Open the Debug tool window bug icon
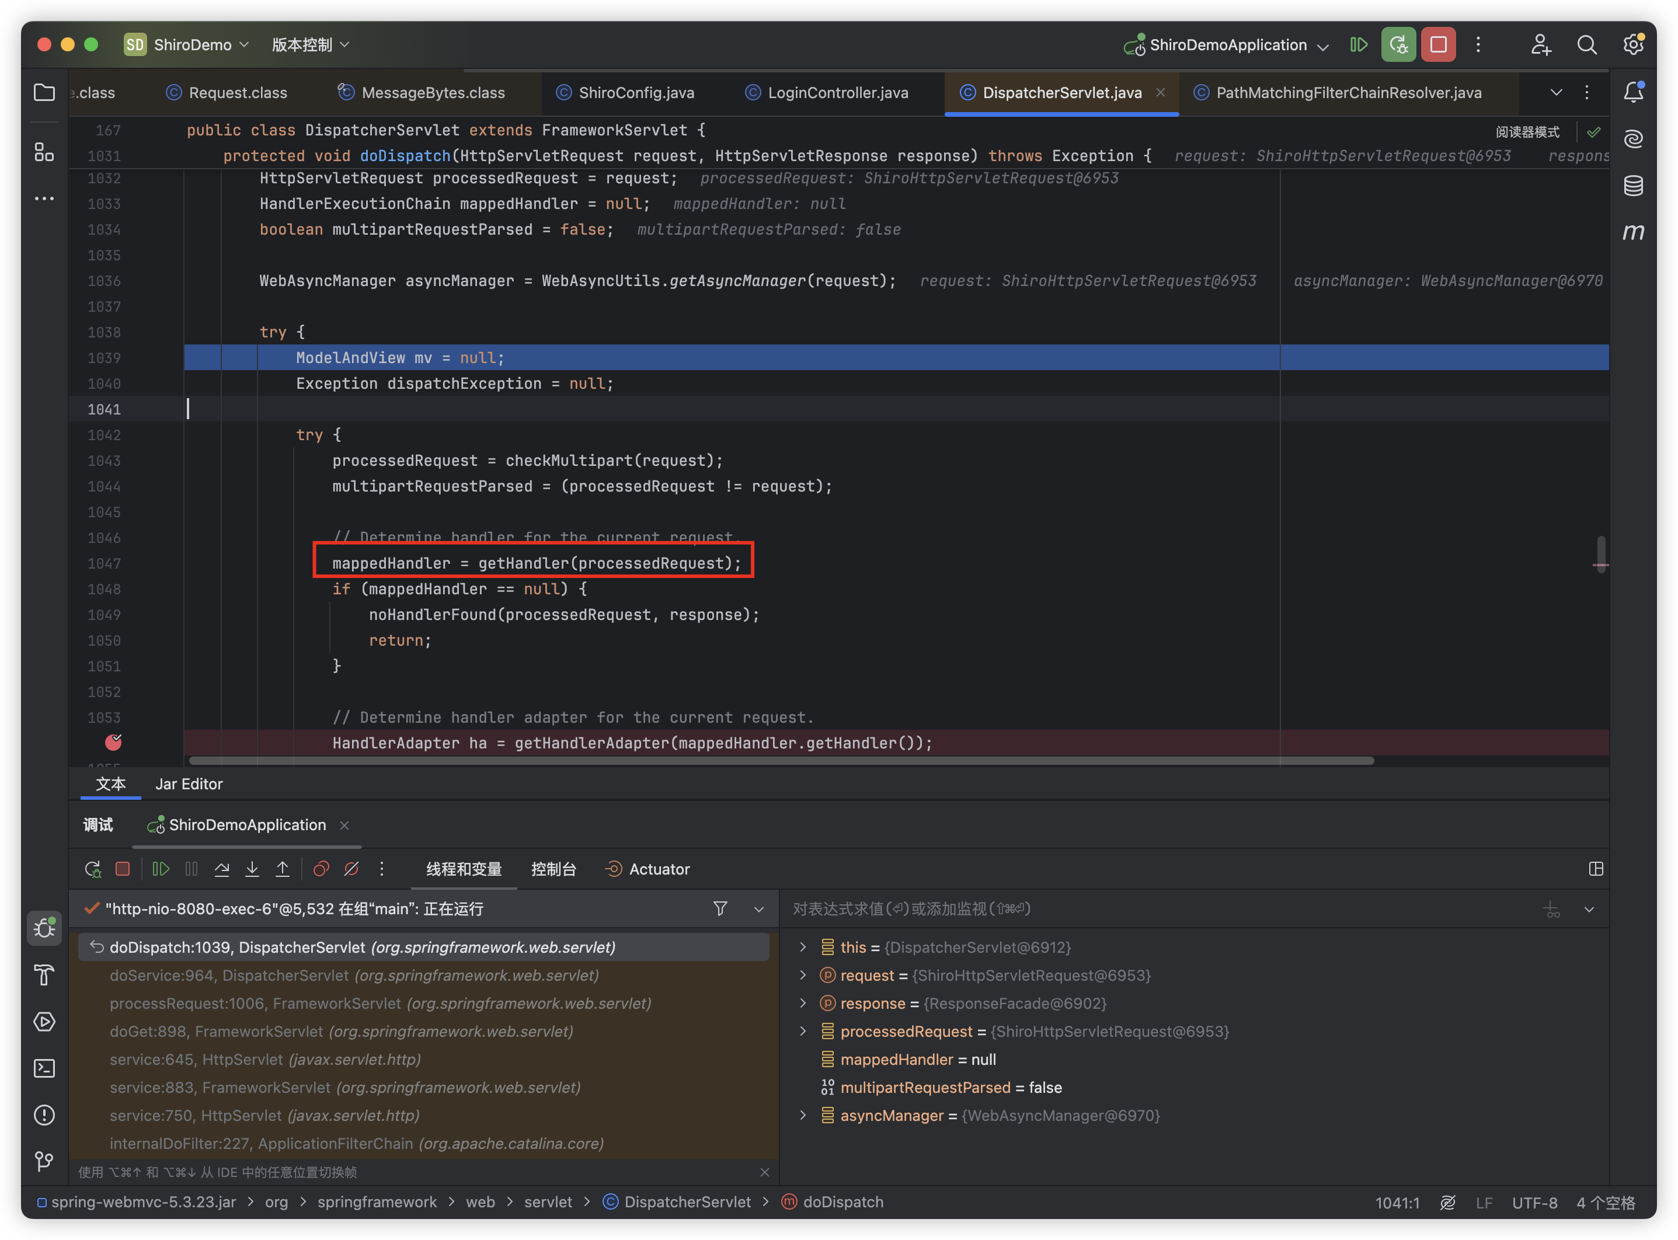This screenshot has width=1678, height=1240. pyautogui.click(x=44, y=928)
